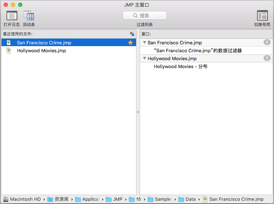274x204 pixels.
Task: Select San Francisco Crime.jmp in recent files
Action: [69, 43]
